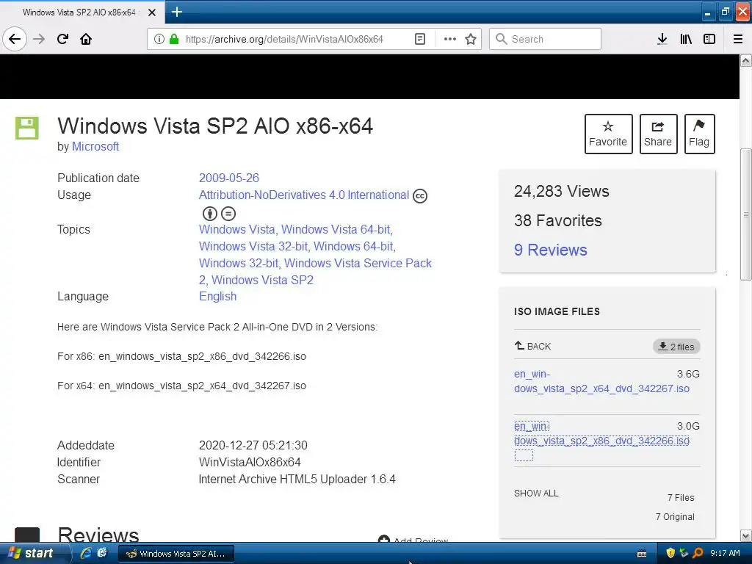Click the security shield tray icon
Viewport: 752px width, 564px height.
pyautogui.click(x=670, y=554)
